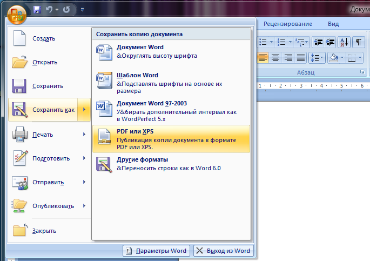The image size is (370, 261).
Task: Select Создать in the Office menu
Action: (x=49, y=38)
